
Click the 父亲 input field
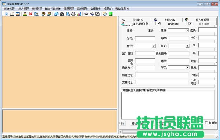(x=145, y=38)
